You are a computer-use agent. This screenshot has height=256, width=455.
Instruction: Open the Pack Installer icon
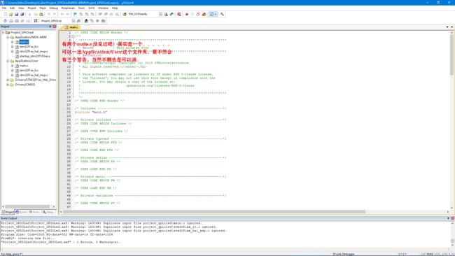pos(103,21)
